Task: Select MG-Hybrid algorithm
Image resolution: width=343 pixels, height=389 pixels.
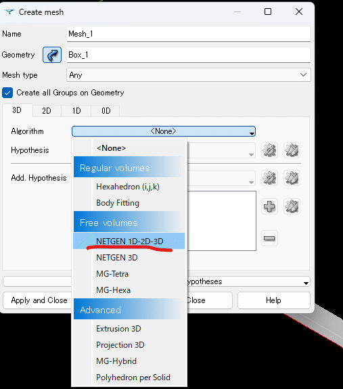Action: 129,361
